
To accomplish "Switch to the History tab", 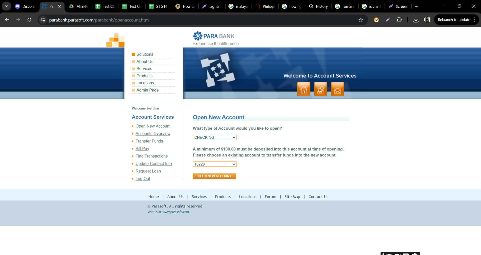I will tap(318, 6).
